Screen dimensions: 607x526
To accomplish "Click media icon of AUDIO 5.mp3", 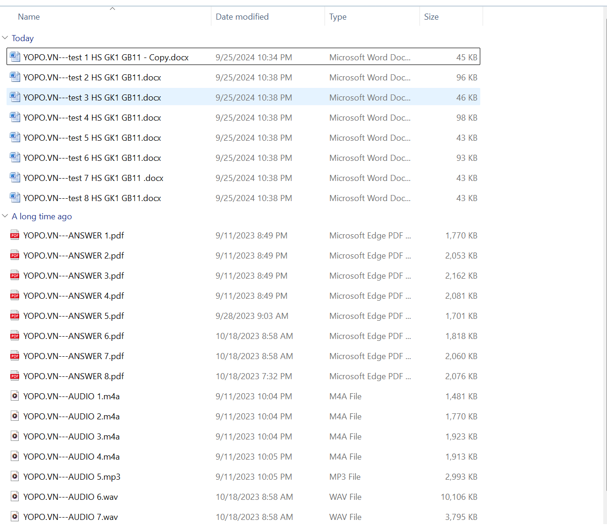I will [x=15, y=476].
